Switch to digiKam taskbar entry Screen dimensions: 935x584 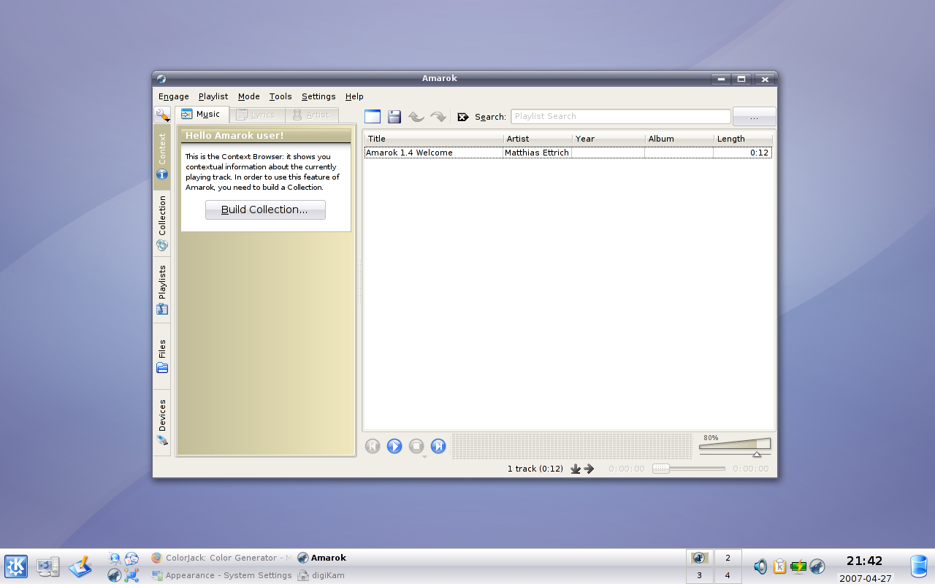coord(321,575)
